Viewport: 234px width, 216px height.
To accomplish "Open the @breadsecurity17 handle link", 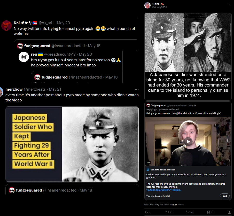I will (x=60, y=54).
